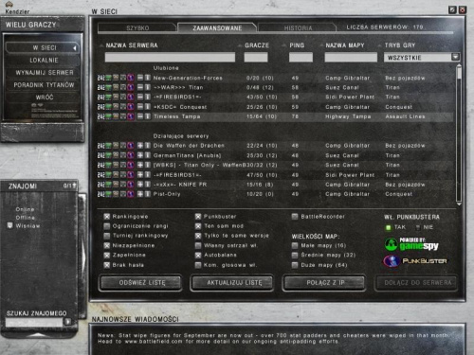Add Die Waffen der Drachen to favorites
Viewport: 474px width, 355px height.
click(x=140, y=146)
